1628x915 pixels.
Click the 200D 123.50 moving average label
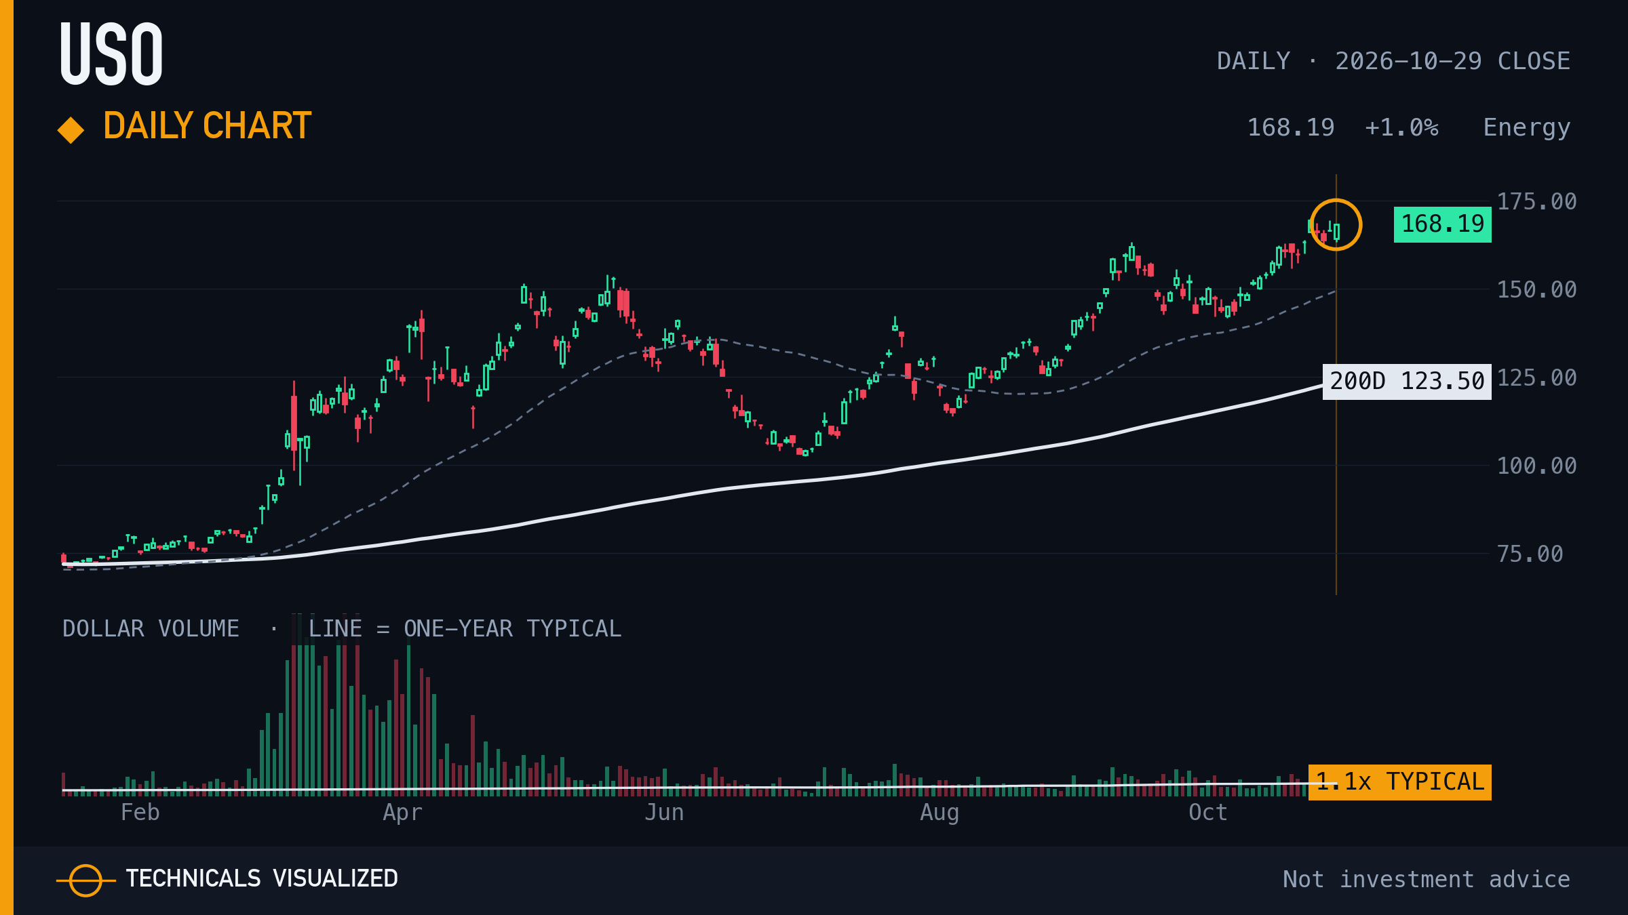click(x=1407, y=382)
